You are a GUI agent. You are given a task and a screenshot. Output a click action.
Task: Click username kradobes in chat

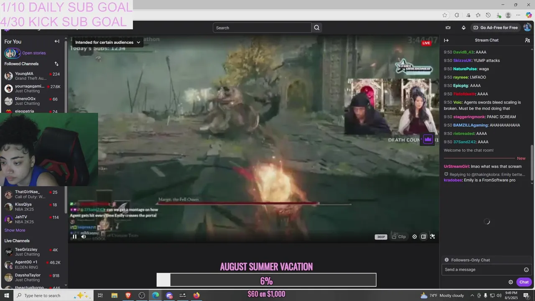click(453, 180)
